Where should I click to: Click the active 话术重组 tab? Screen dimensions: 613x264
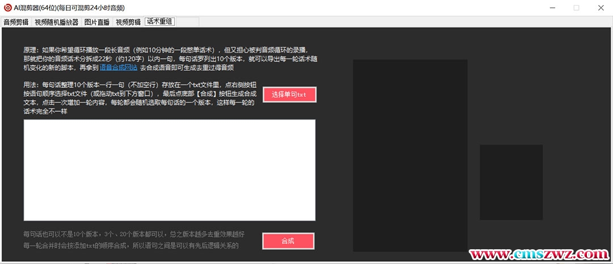(x=159, y=22)
